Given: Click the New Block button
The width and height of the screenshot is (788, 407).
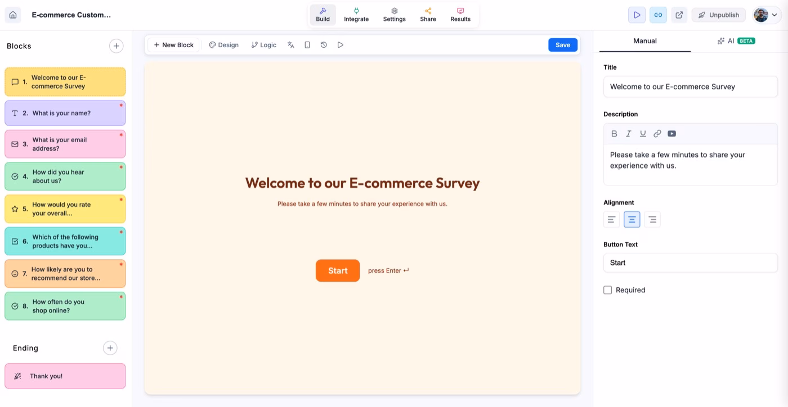Looking at the screenshot, I should pyautogui.click(x=173, y=45).
